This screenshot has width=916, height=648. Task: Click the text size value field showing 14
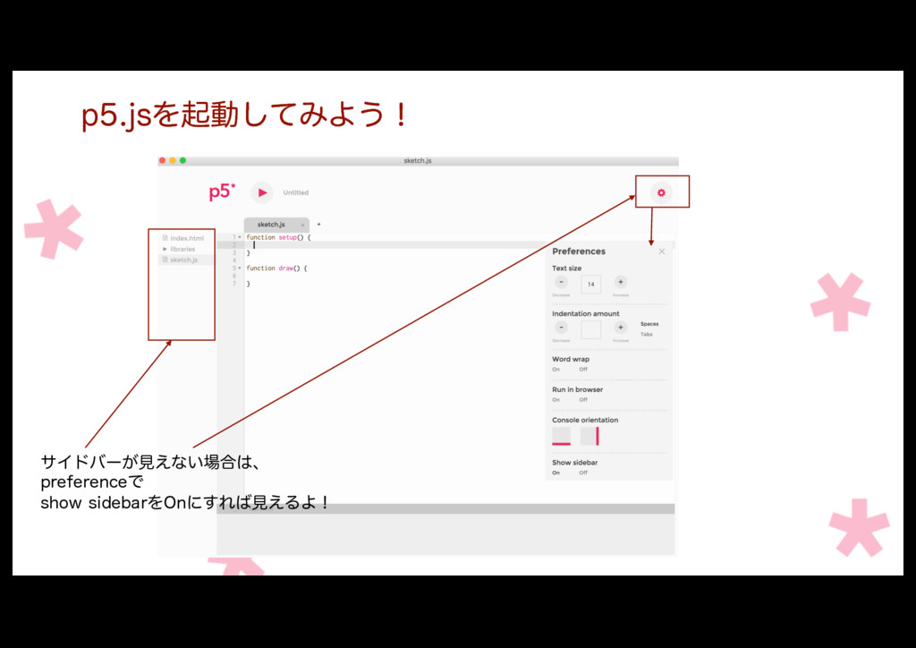point(590,285)
